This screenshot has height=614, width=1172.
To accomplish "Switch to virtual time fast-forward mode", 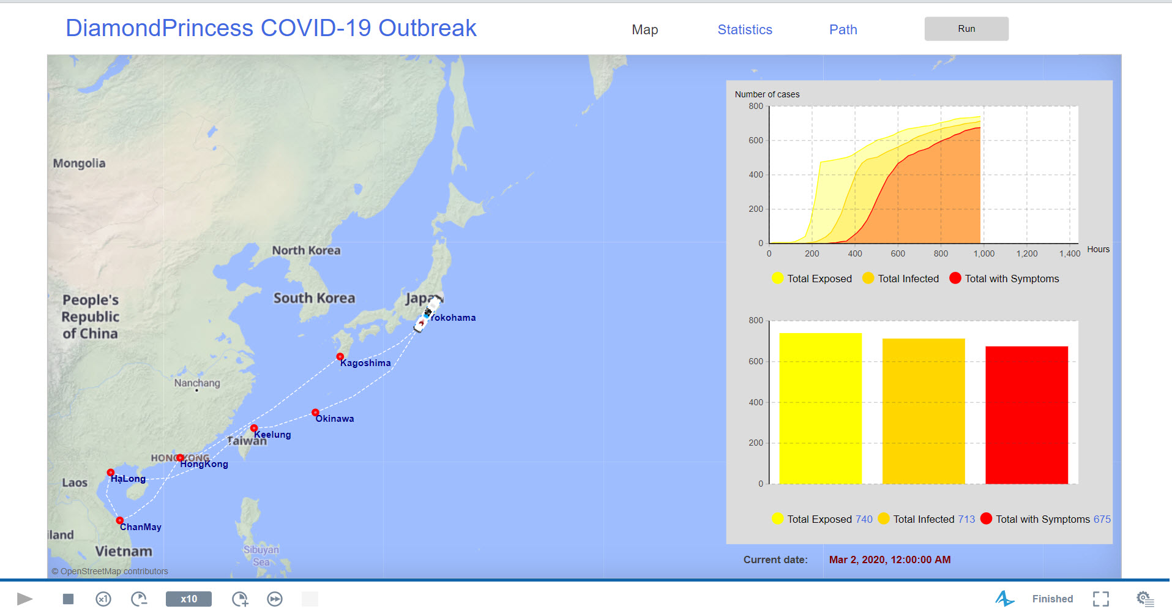I will click(275, 599).
